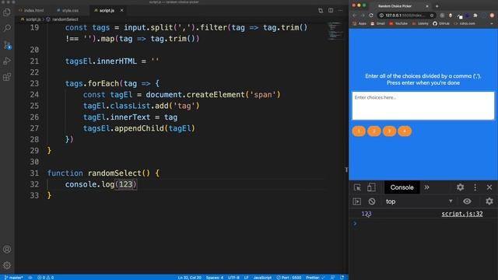Open the Udemy bookmark

420,23
